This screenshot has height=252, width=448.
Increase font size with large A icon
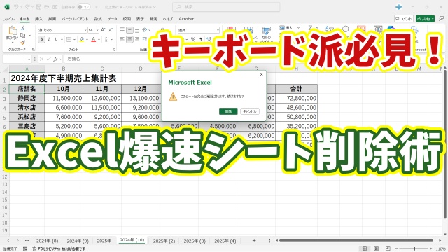[x=103, y=30]
